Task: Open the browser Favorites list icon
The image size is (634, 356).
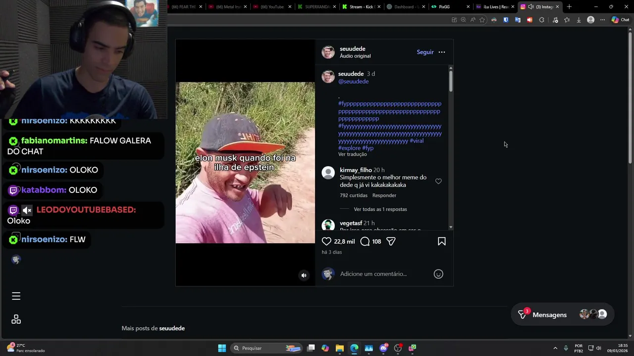Action: pos(567,20)
